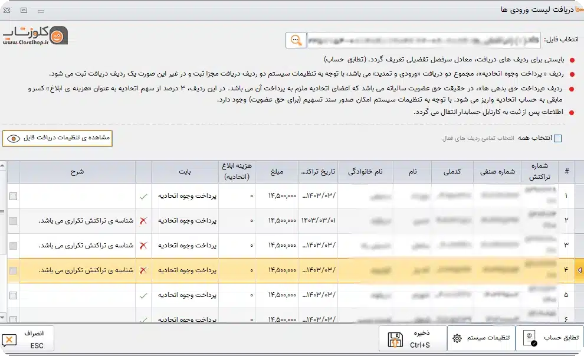The height and width of the screenshot is (356, 584).
Task: Click پرداخت وجوه اتحادیه in row ۱
Action: click(187, 195)
